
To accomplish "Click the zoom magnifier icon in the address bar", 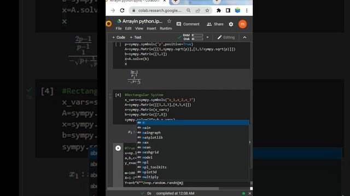I will pos(189,10).
